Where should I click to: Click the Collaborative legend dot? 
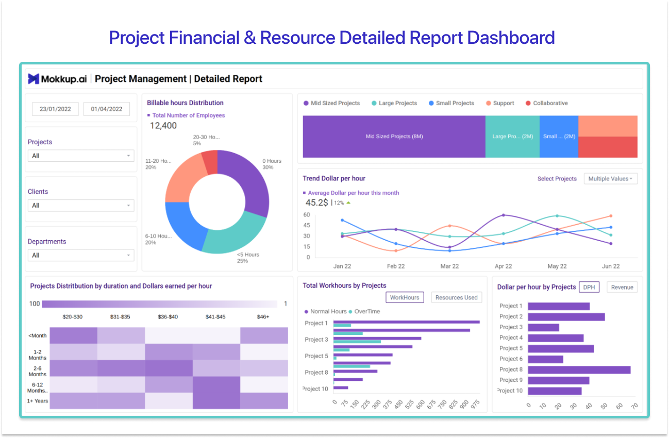click(x=528, y=103)
